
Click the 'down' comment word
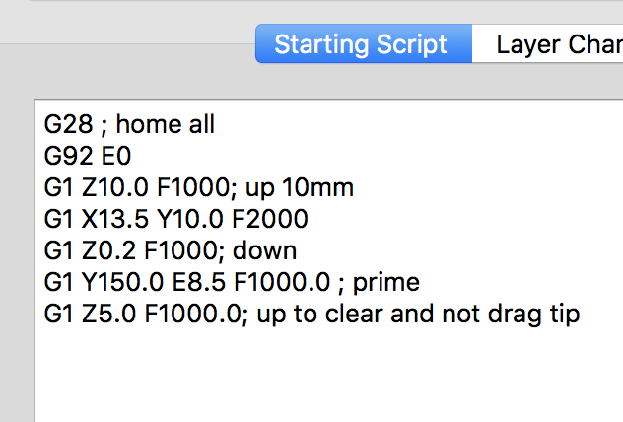coord(264,250)
